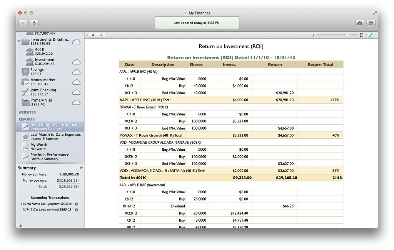Click the small page zoom-out icon
Image resolution: width=394 pixels, height=250 pixels.
[312, 35]
